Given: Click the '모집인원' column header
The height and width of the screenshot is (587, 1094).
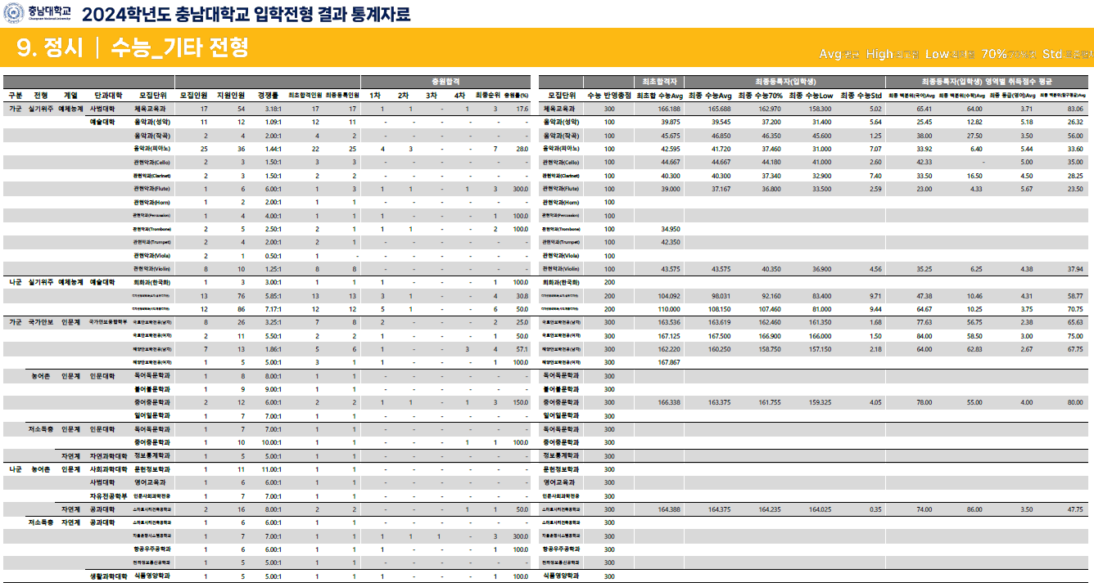Looking at the screenshot, I should click(x=194, y=95).
